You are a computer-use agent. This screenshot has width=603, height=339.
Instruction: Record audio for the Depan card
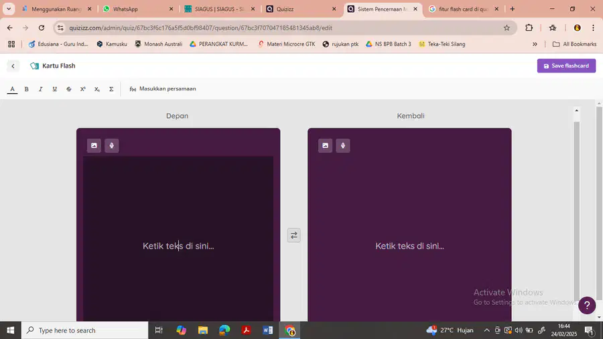[x=111, y=145]
